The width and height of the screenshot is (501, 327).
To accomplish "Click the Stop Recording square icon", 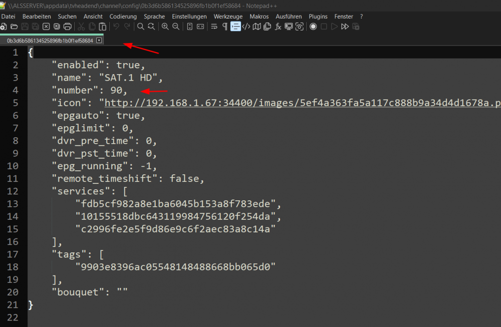I will pyautogui.click(x=324, y=27).
